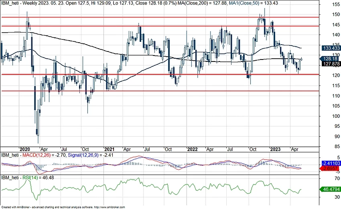Click the MA(Close,200) = 127.88 label
This screenshot has height=209, width=341.
pos(203,3)
